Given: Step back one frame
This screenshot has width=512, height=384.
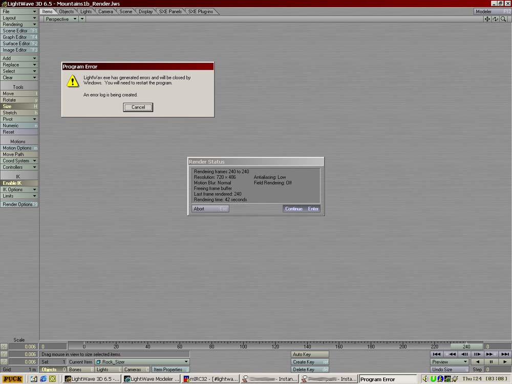Looking at the screenshot, I should pos(464,354).
